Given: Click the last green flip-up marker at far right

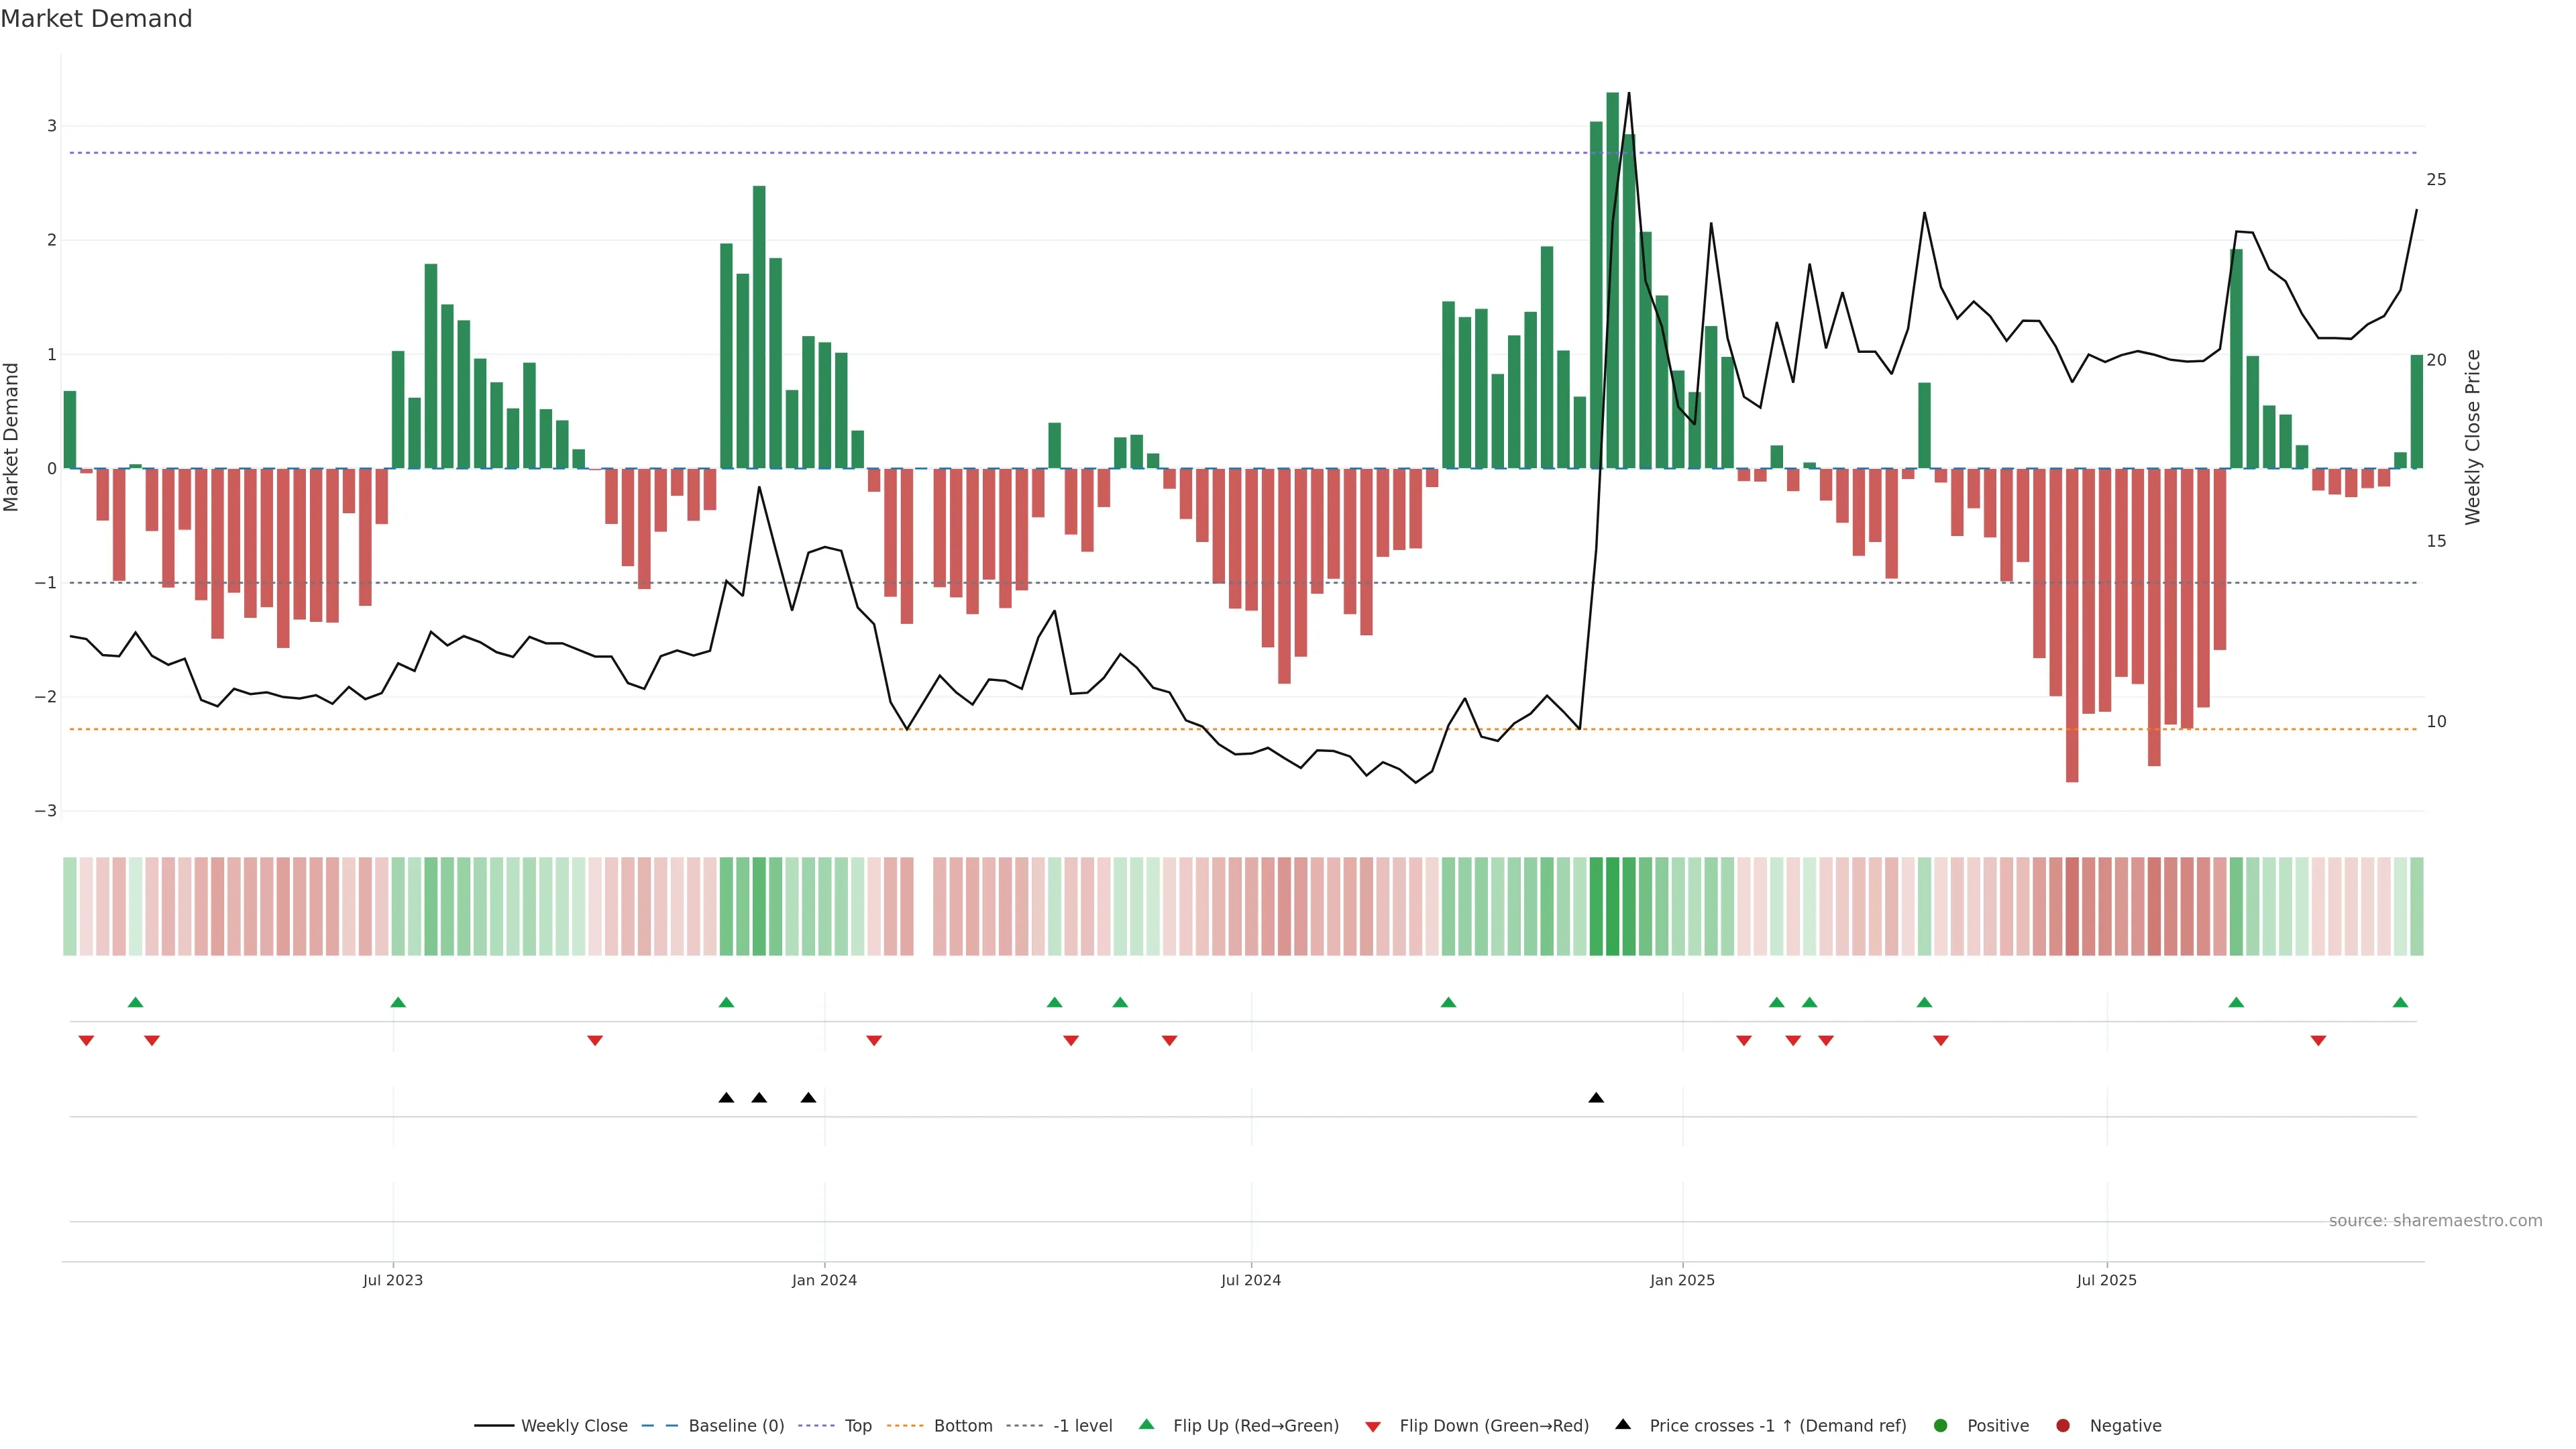Looking at the screenshot, I should coord(2400,1002).
